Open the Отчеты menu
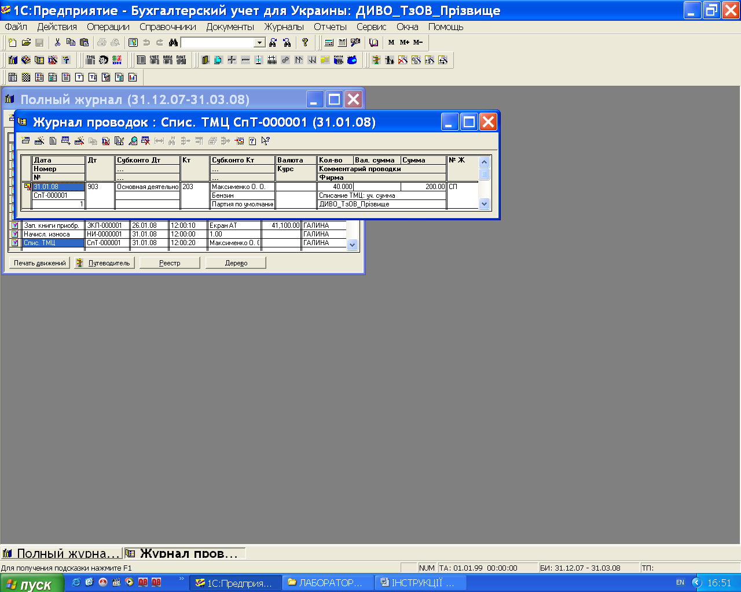Screen dimensions: 741x592 click(331, 27)
